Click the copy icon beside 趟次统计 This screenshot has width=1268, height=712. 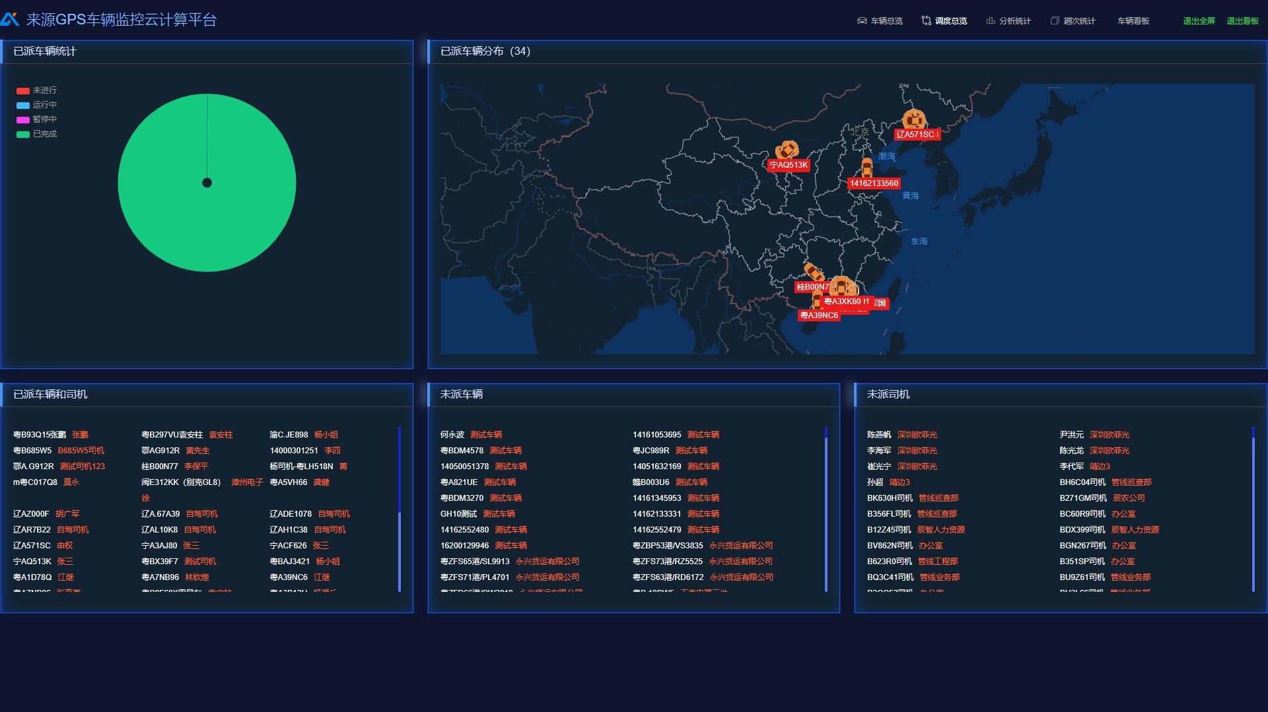(x=1055, y=21)
